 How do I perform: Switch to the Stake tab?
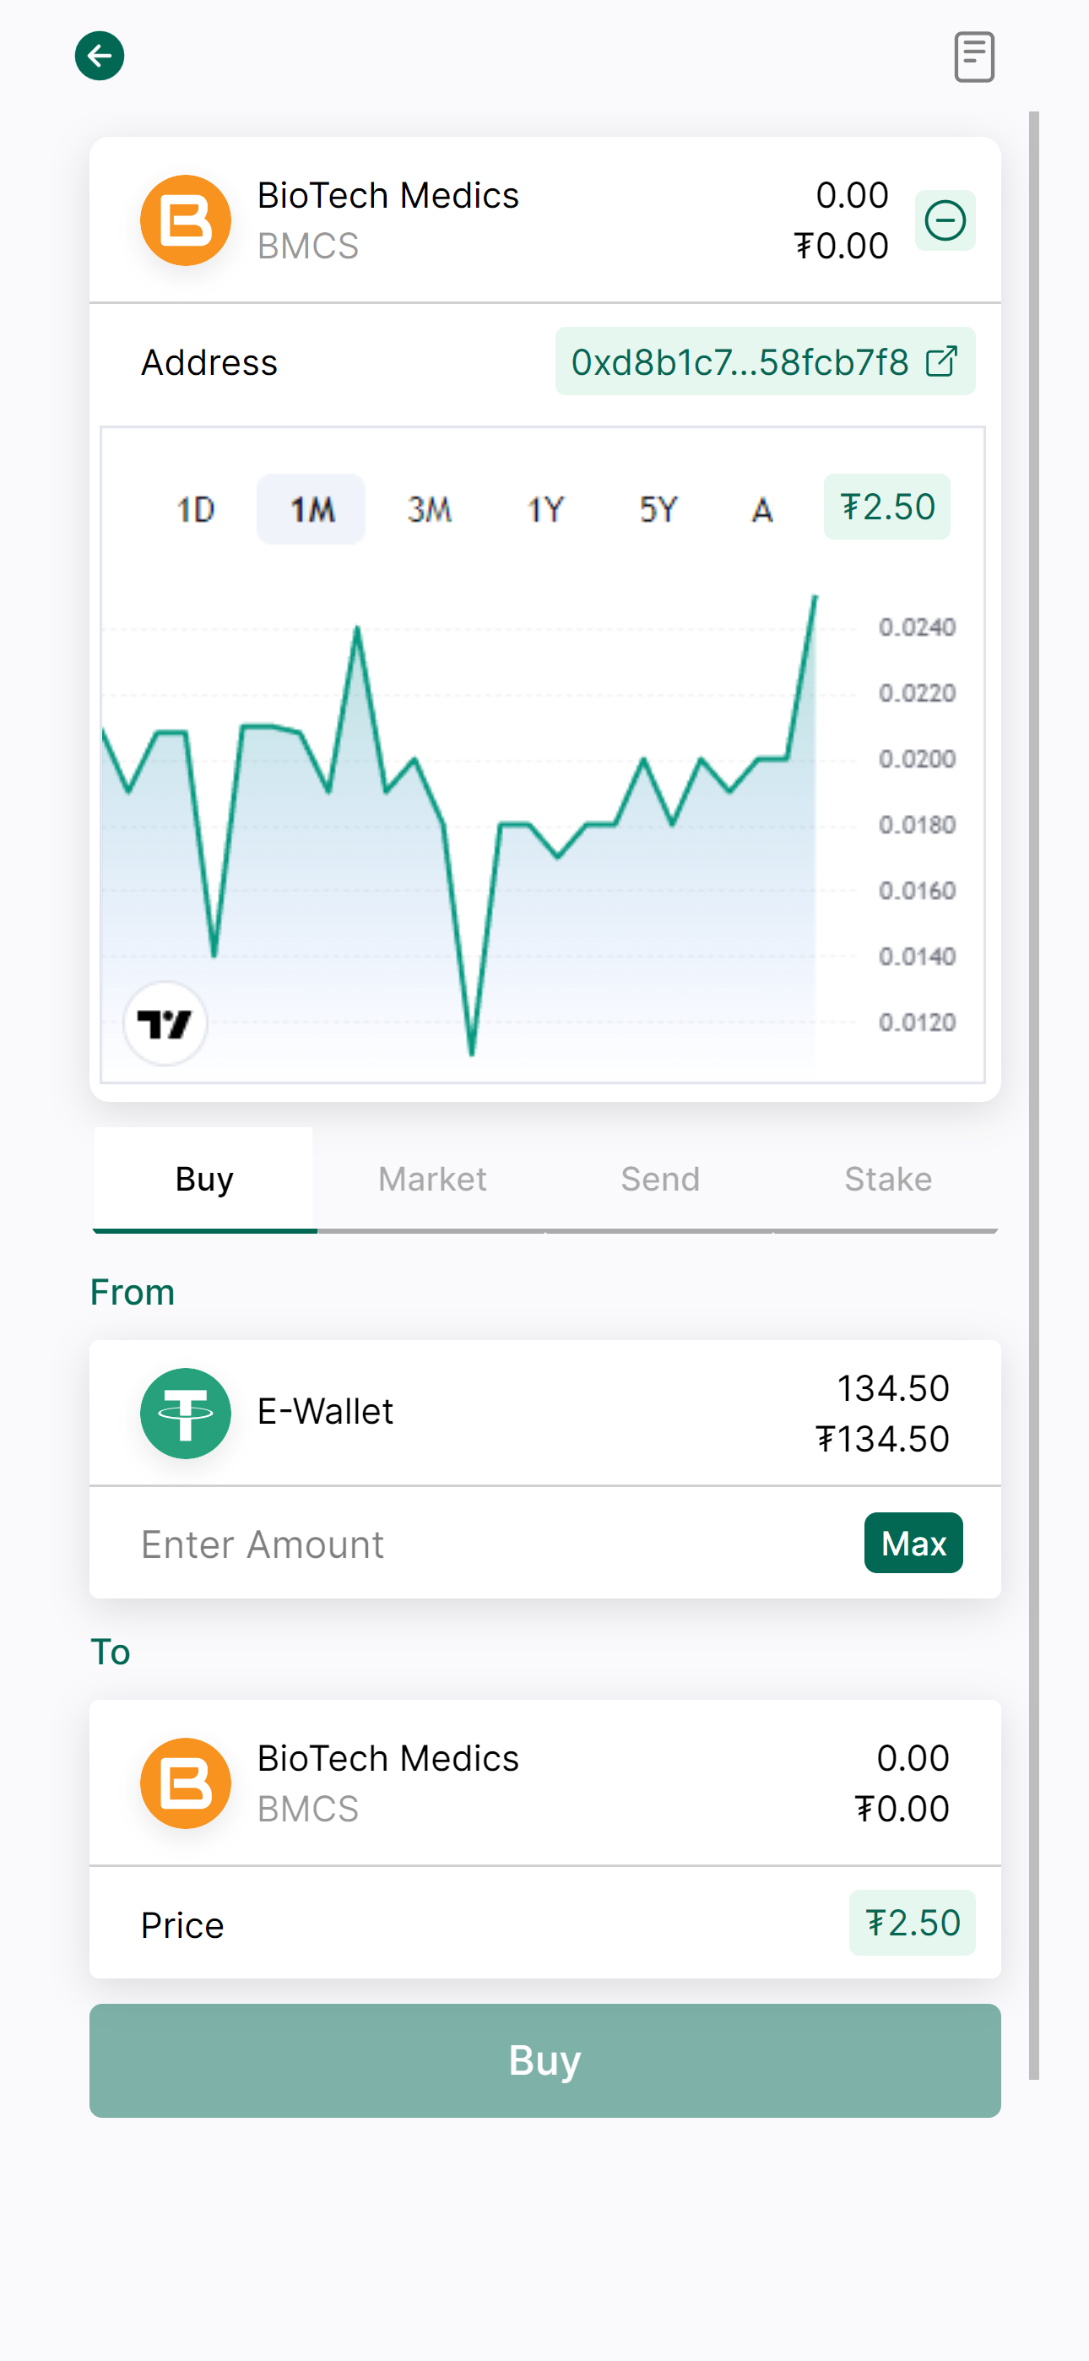[887, 1179]
